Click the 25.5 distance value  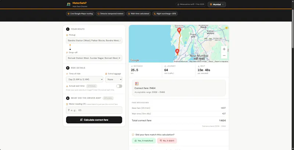[135, 70]
